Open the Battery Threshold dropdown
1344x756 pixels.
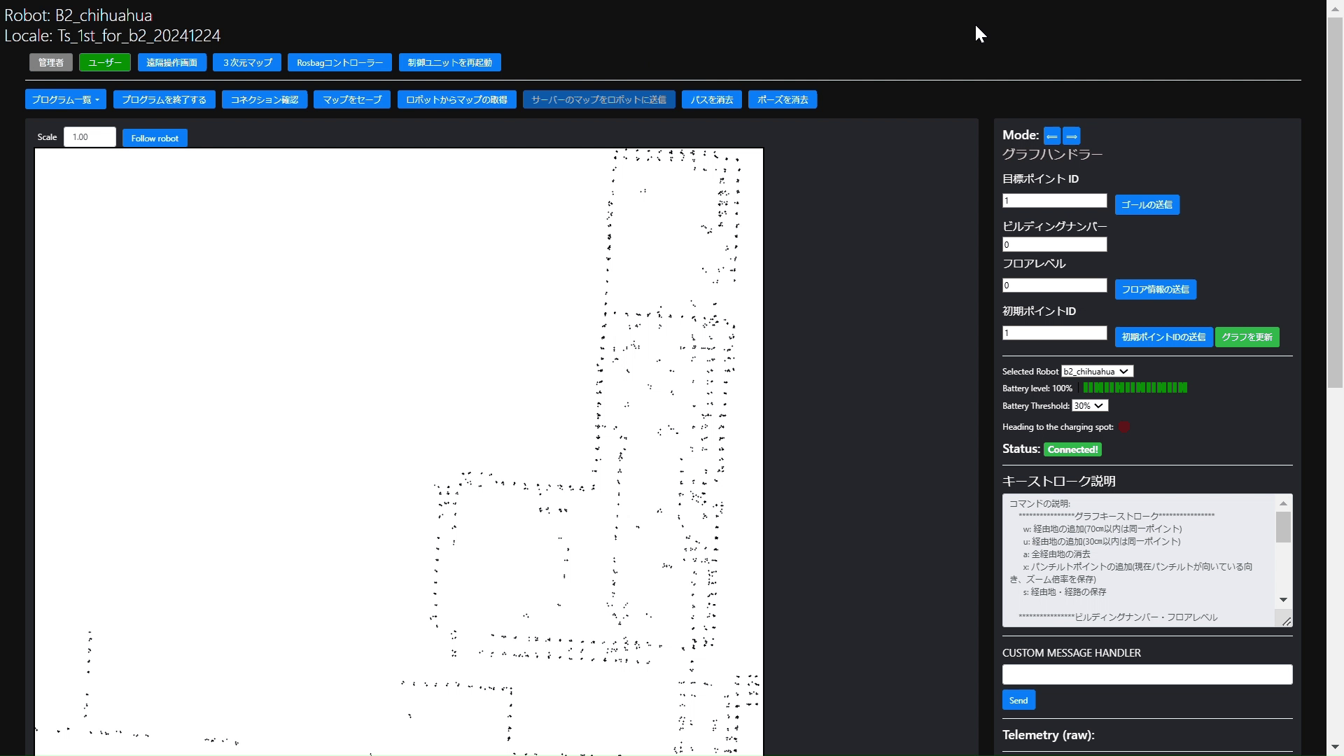[x=1090, y=406]
